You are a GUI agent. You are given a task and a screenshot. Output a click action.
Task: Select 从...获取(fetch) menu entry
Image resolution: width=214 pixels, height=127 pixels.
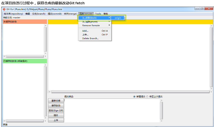(x=94, y=18)
